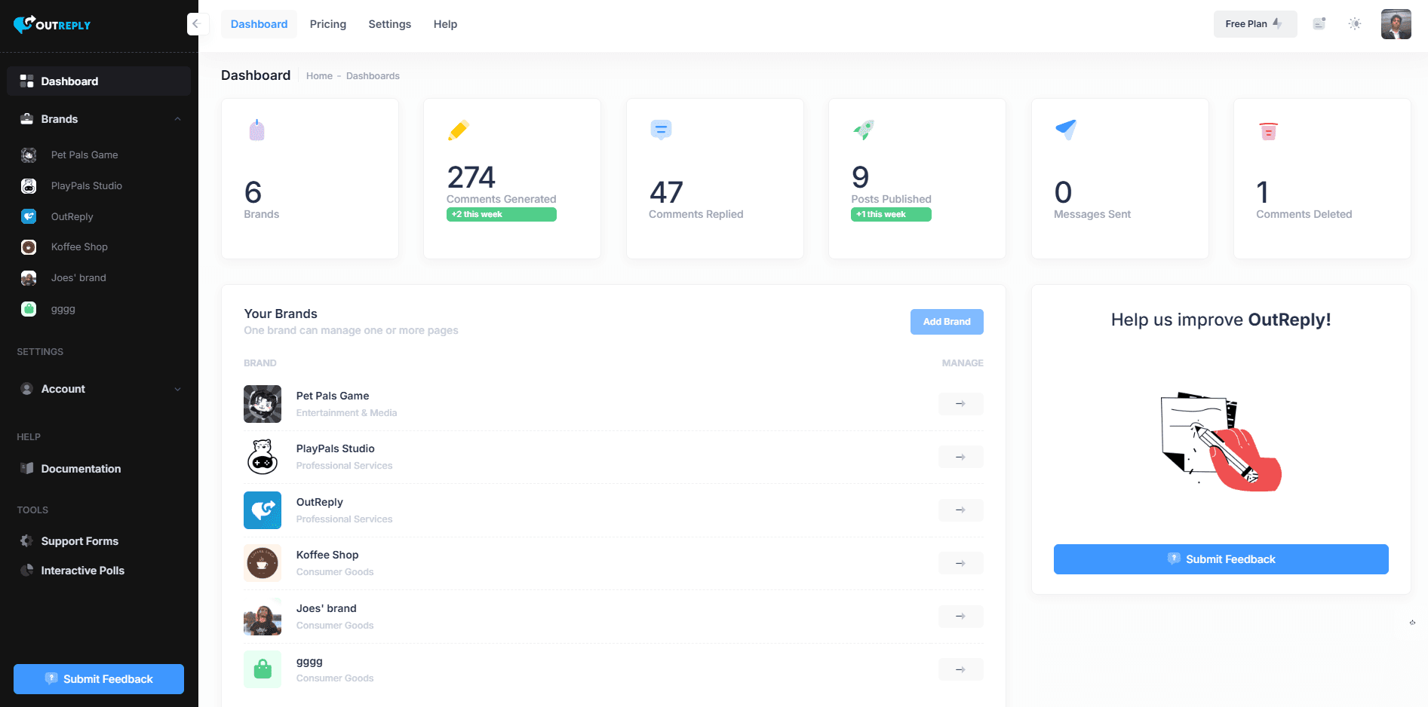
Task: Click the Add Brand button
Action: 947,322
